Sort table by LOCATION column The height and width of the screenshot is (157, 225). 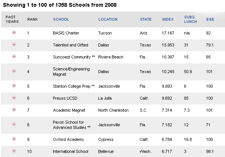pyautogui.click(x=108, y=19)
